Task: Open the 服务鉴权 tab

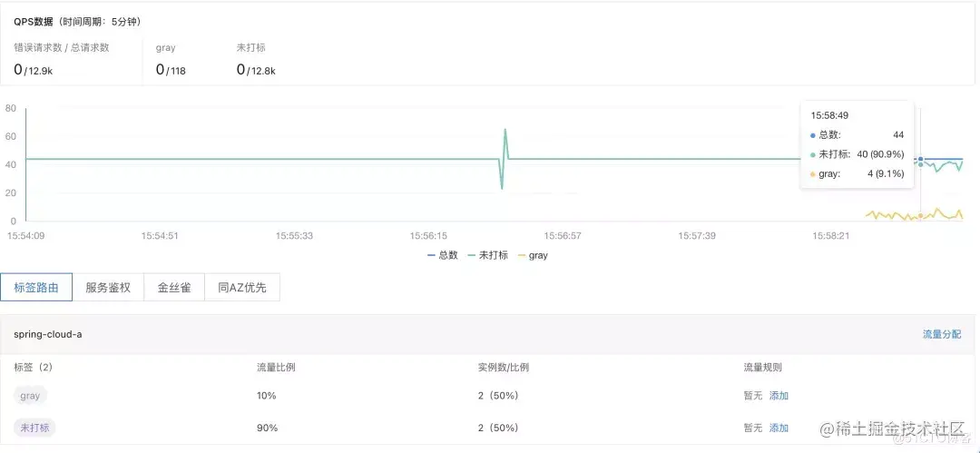Action: click(108, 288)
